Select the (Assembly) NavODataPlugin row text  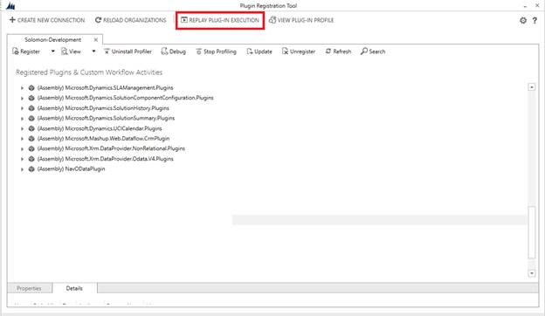pyautogui.click(x=72, y=169)
